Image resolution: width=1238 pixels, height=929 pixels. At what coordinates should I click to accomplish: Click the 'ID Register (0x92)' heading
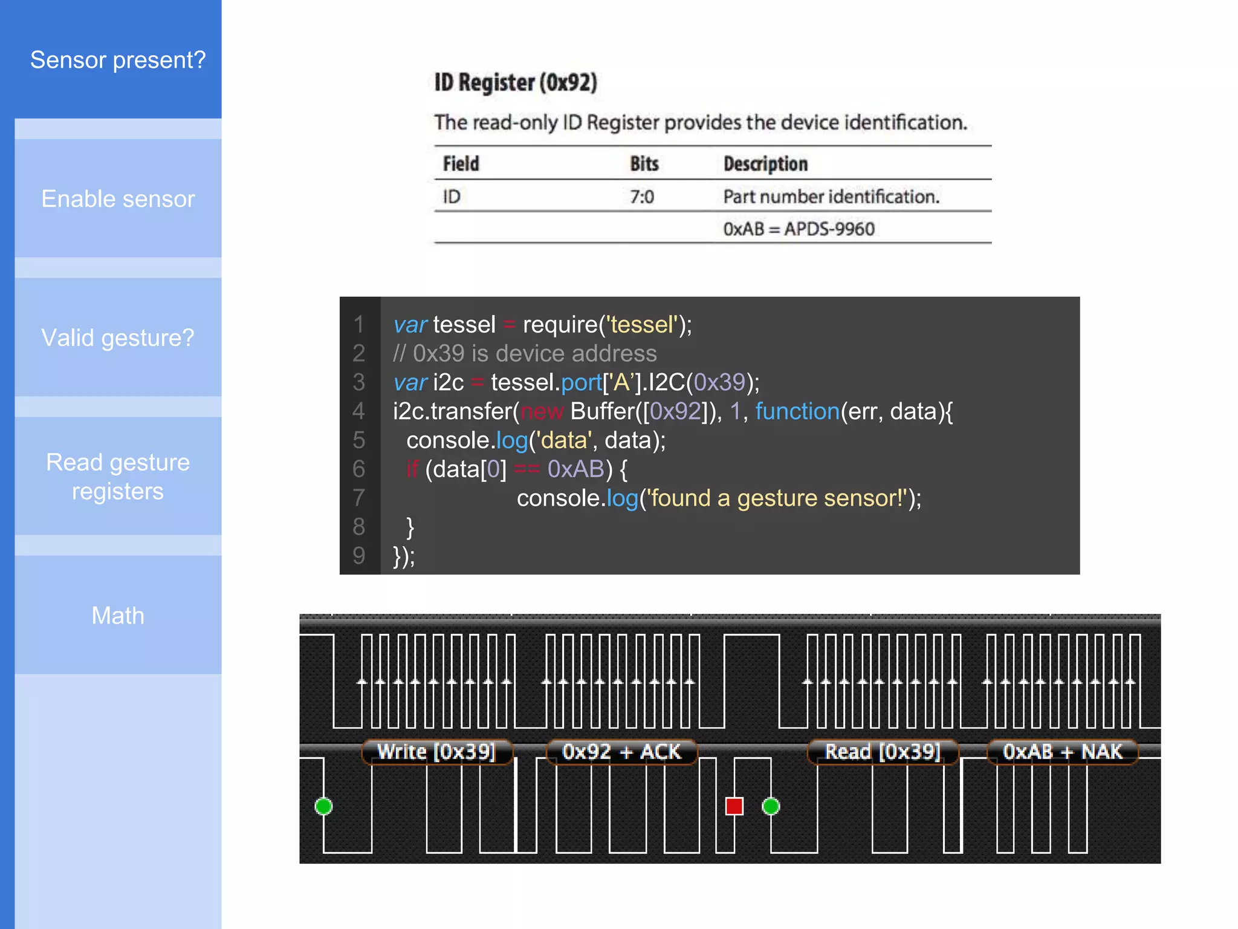516,82
